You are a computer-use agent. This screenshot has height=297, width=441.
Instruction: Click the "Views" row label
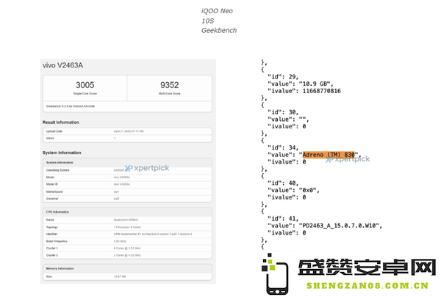tap(50, 138)
